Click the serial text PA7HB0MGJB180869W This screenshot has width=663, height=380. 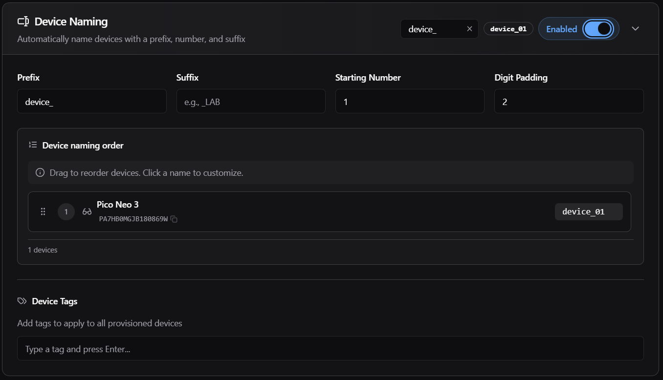[133, 219]
